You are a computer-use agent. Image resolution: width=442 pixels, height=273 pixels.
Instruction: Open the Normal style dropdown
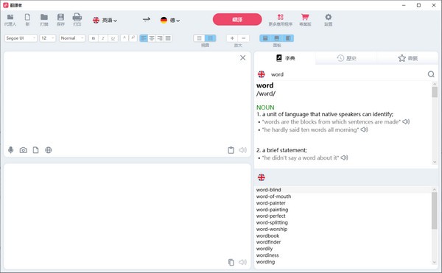[72, 38]
